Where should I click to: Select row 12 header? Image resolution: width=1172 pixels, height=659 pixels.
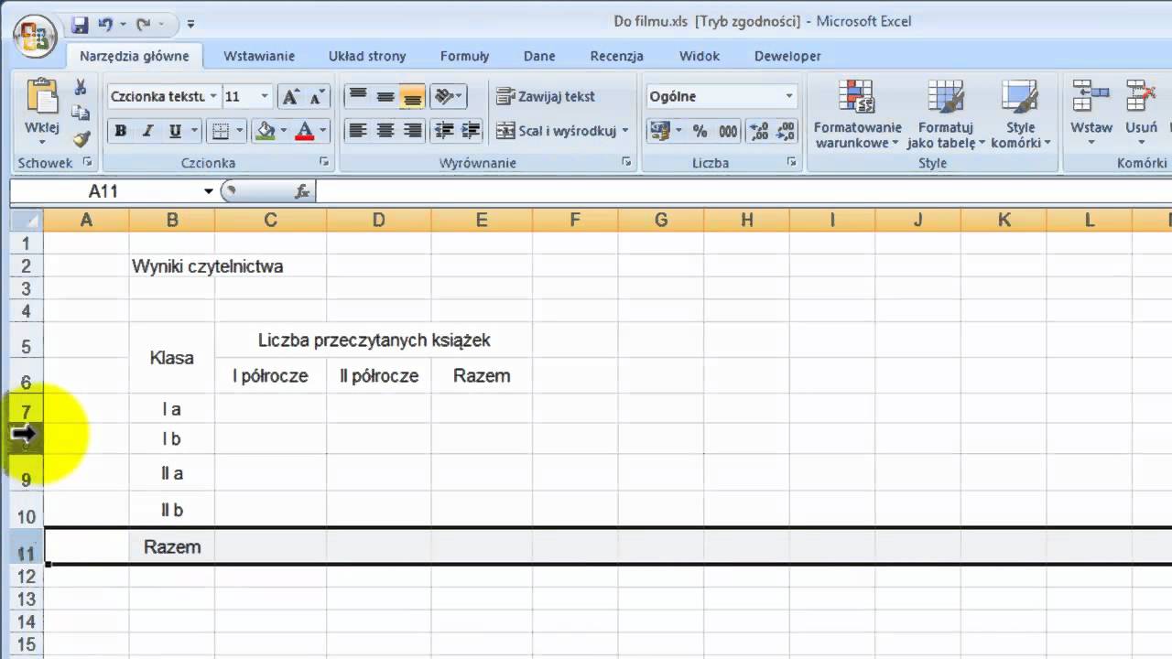(27, 576)
